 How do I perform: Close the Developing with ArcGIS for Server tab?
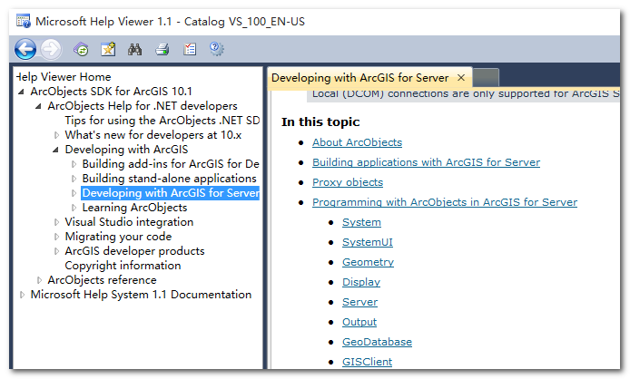coord(461,77)
